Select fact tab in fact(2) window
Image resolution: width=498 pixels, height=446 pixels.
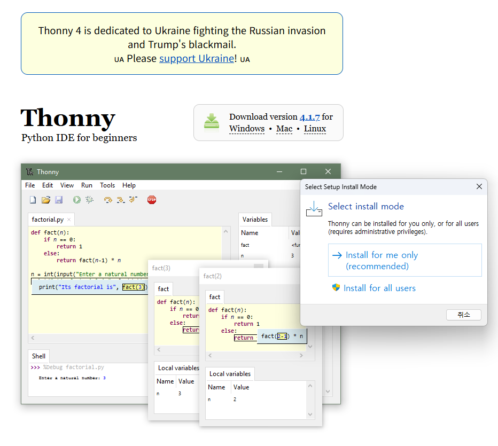(215, 297)
